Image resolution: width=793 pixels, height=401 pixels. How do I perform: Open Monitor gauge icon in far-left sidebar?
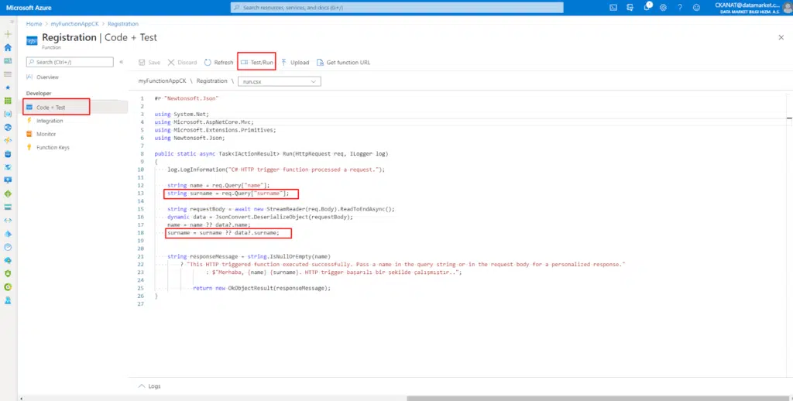pyautogui.click(x=8, y=247)
